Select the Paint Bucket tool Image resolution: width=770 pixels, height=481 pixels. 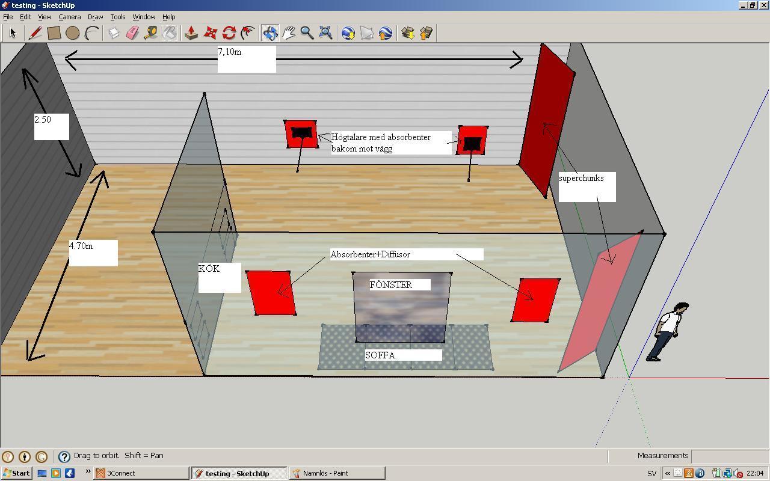(170, 33)
